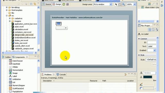Collapse the Style properties section

pyautogui.click(x=139, y=55)
